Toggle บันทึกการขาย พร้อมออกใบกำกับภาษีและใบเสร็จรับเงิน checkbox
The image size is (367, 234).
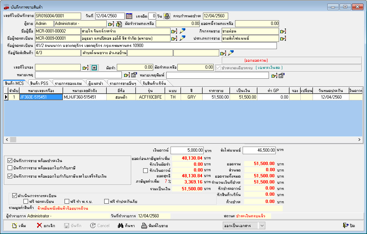click(10, 176)
